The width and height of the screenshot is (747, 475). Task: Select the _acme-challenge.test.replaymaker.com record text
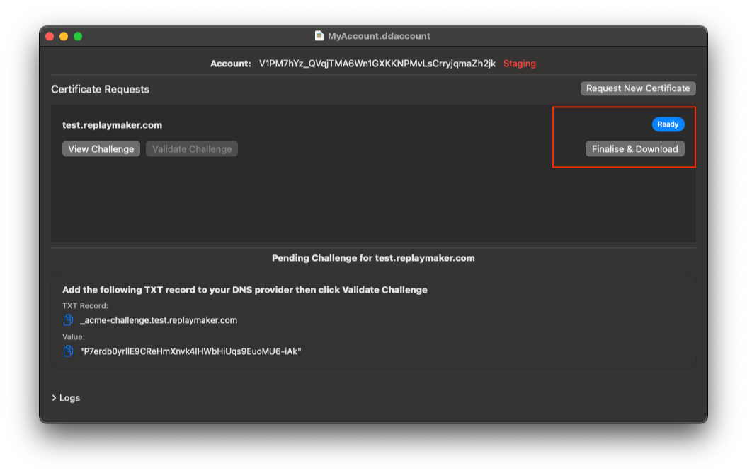159,320
